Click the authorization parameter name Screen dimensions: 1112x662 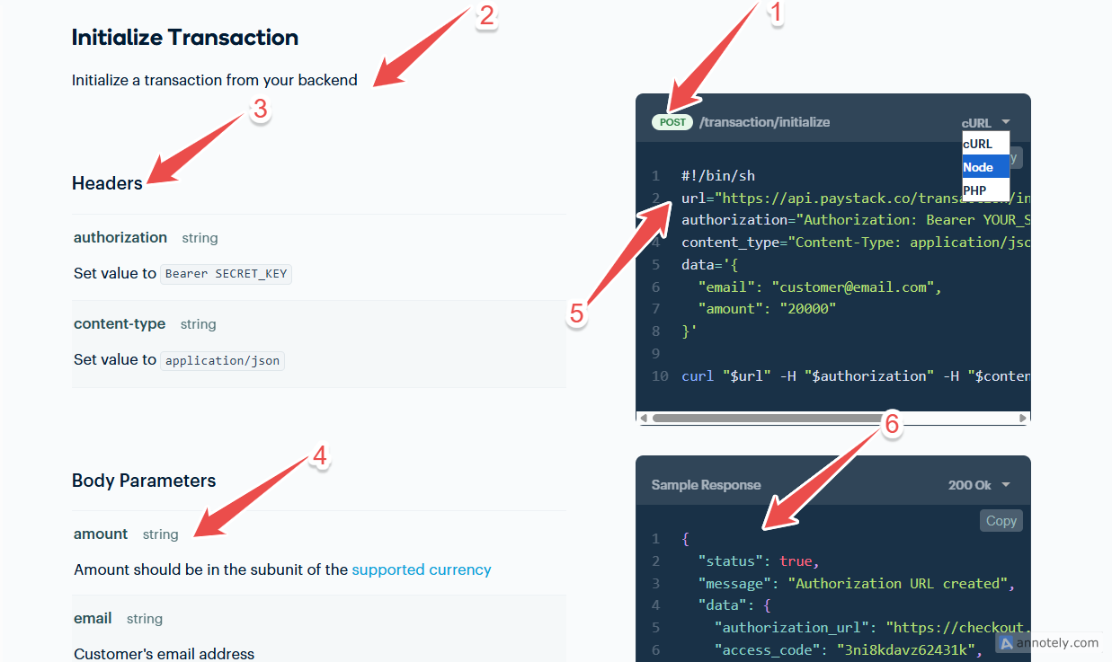coord(120,237)
